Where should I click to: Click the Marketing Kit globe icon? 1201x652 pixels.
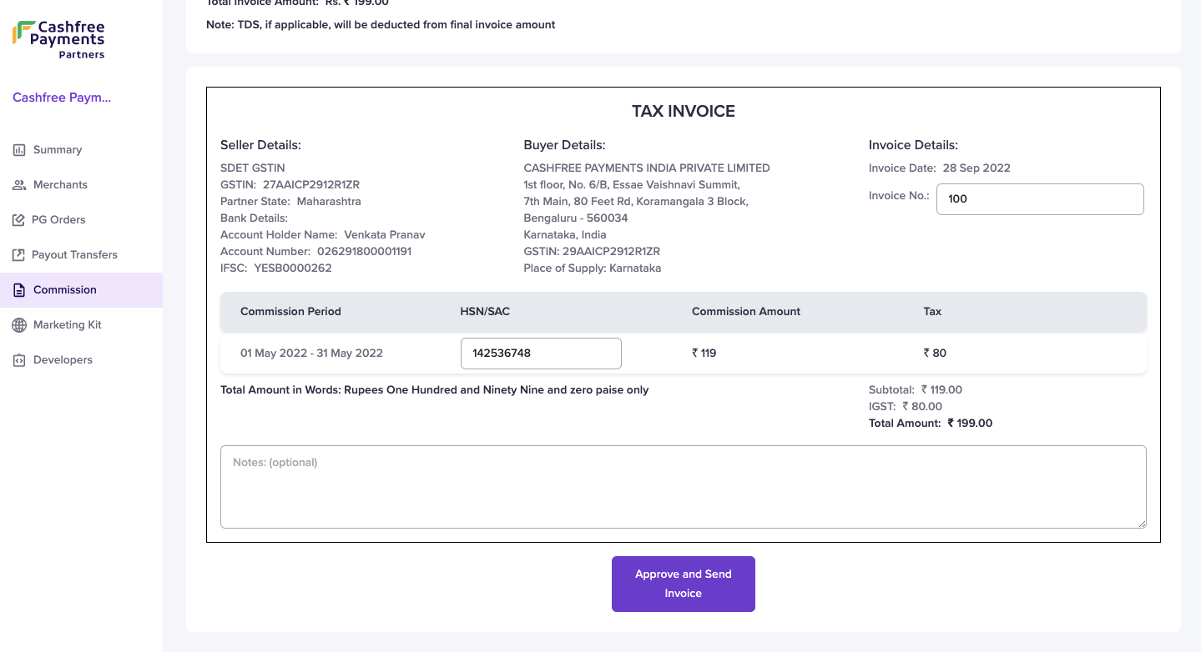point(19,325)
